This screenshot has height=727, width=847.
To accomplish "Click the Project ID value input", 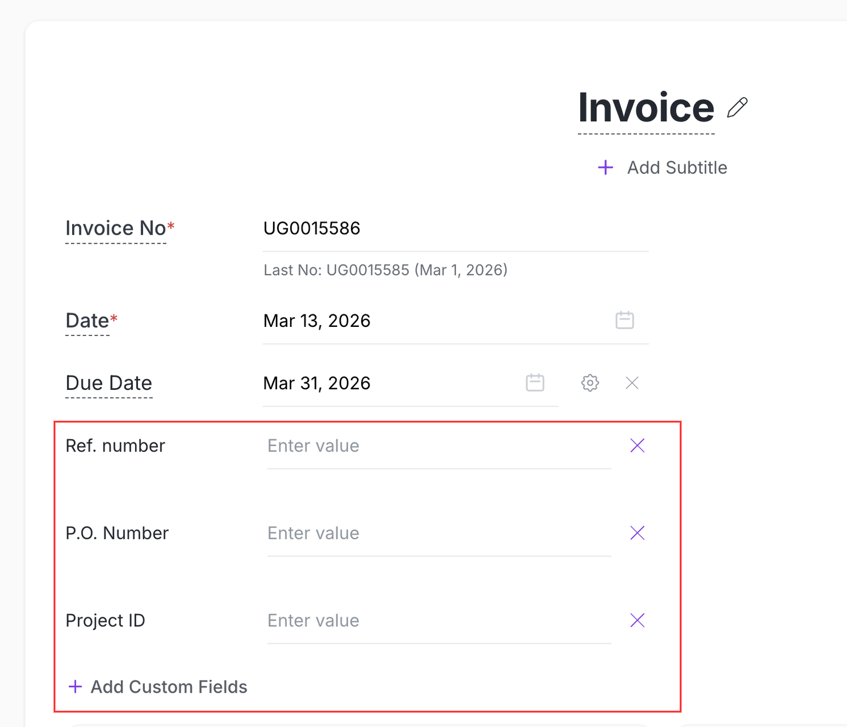I will tap(438, 621).
